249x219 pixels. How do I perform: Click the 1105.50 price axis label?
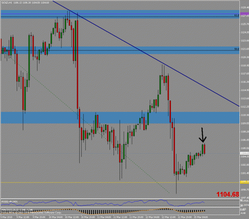pyautogui.click(x=245, y=148)
